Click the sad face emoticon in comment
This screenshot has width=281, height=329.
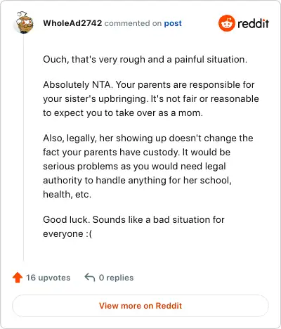coord(89,234)
